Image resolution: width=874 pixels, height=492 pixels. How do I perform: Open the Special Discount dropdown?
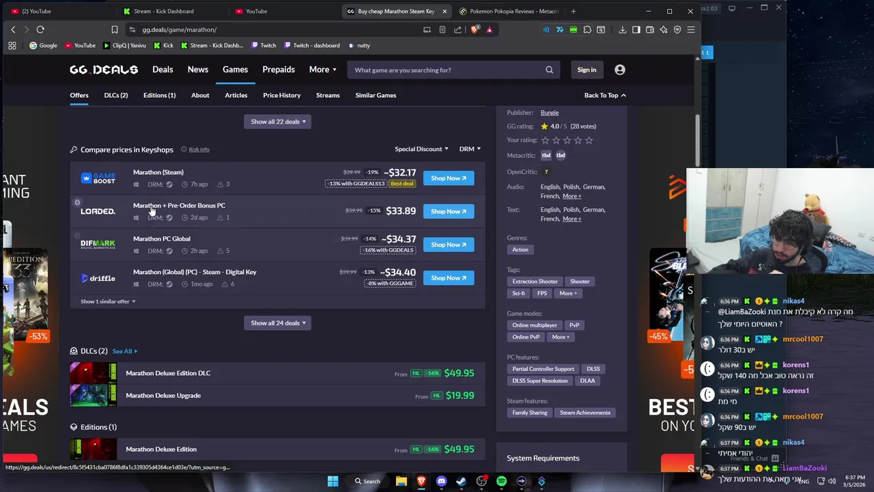[421, 149]
